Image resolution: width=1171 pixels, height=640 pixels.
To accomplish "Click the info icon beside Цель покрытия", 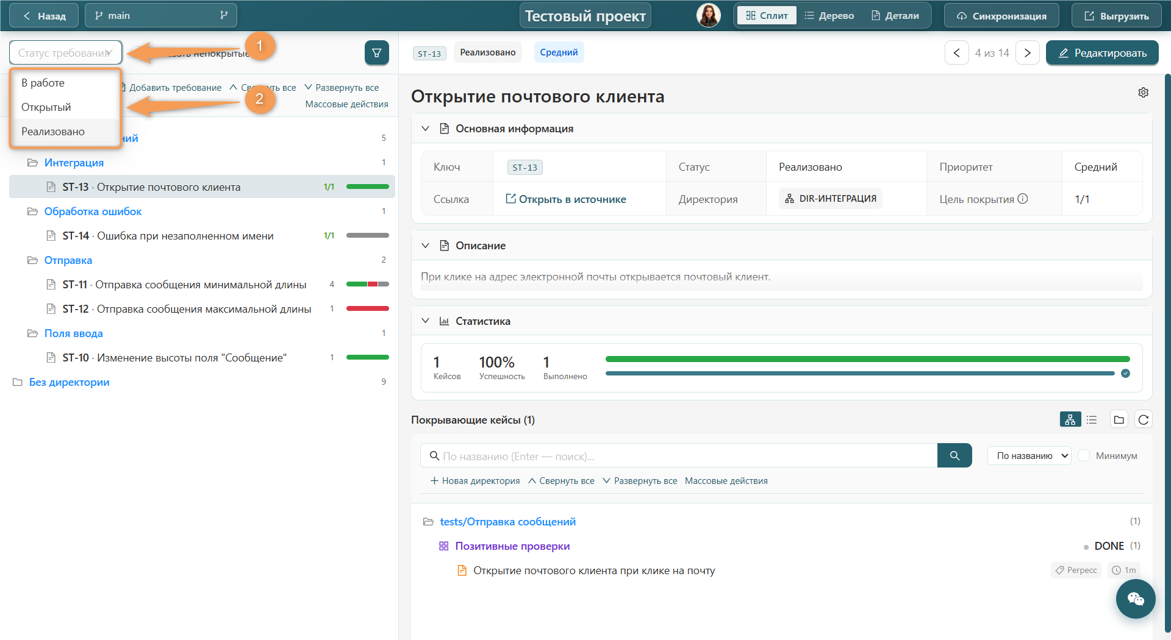I will (1023, 199).
